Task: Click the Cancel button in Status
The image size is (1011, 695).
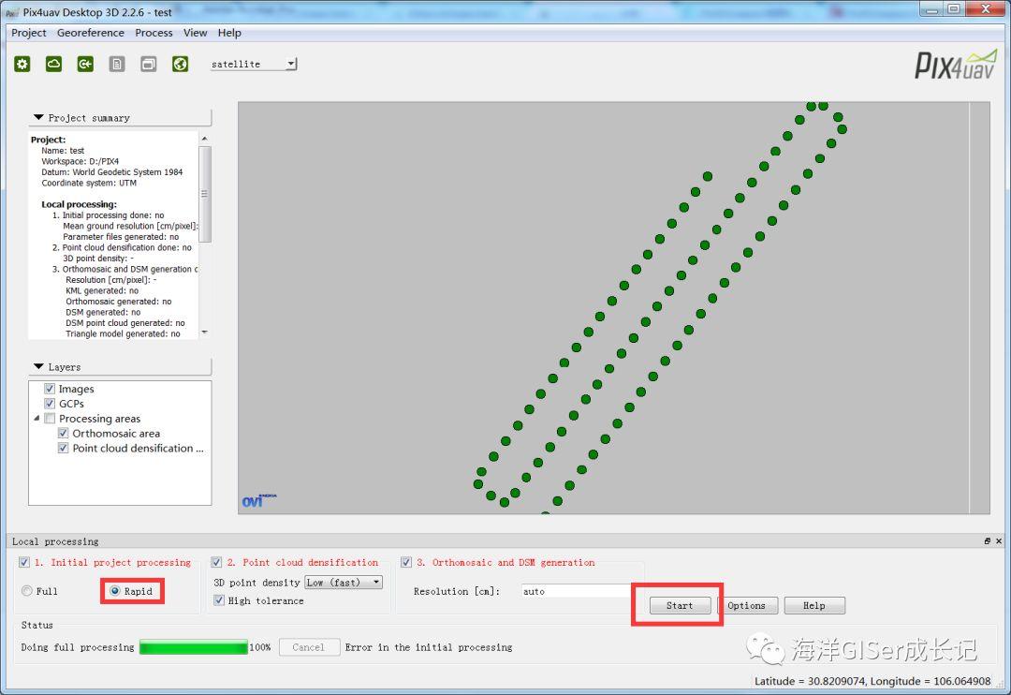Action: click(308, 647)
